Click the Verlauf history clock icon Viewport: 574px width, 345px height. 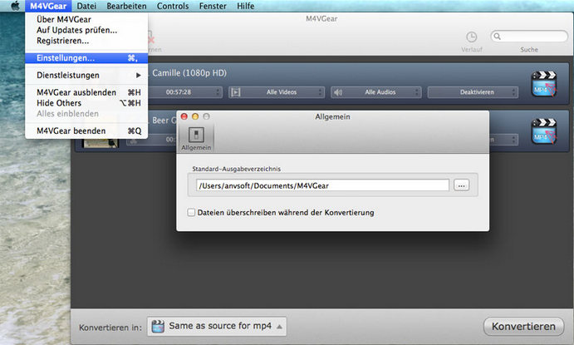pyautogui.click(x=472, y=37)
